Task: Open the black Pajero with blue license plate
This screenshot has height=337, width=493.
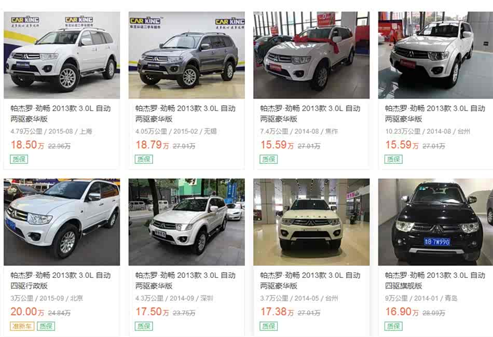Action: pyautogui.click(x=435, y=222)
